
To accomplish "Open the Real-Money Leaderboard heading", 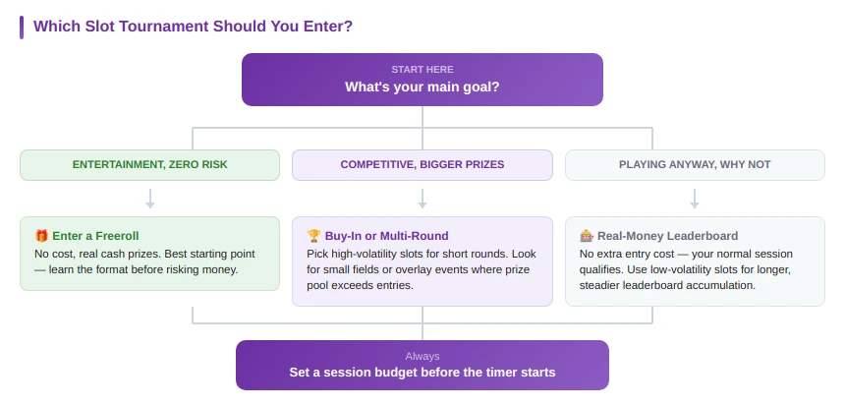I will tap(668, 236).
